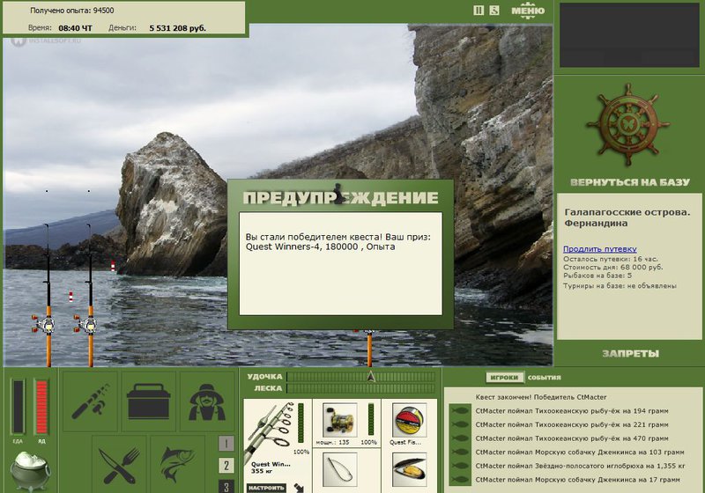Click the groundbait cauldron icon

[30, 470]
